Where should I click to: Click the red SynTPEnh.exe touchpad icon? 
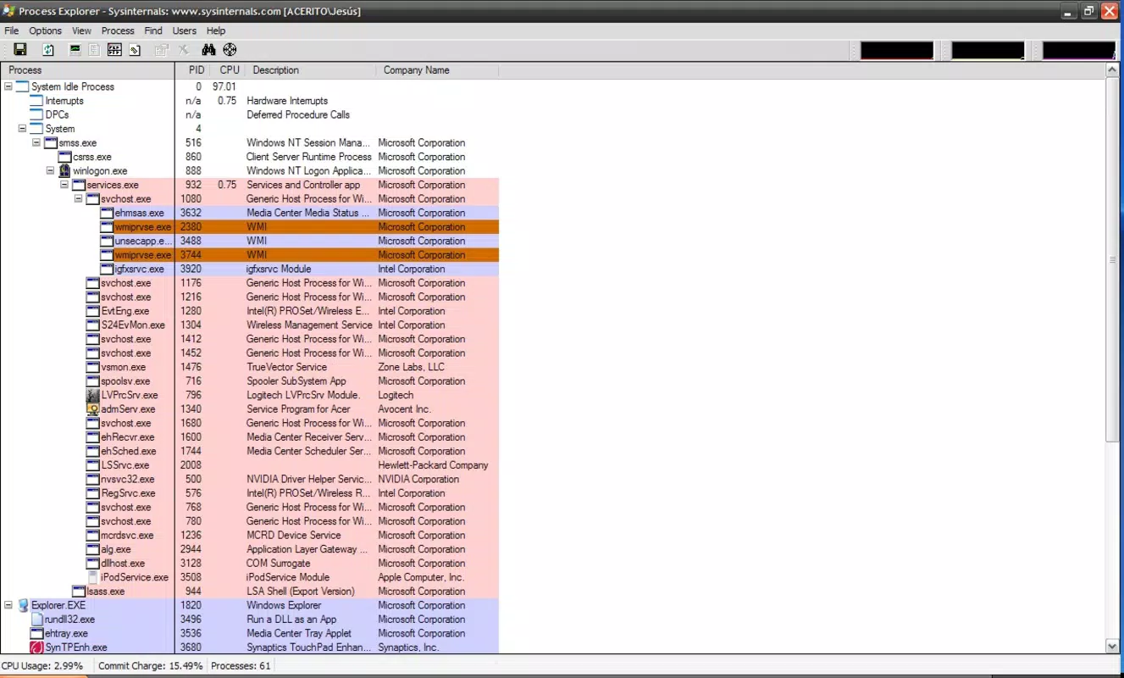(36, 647)
